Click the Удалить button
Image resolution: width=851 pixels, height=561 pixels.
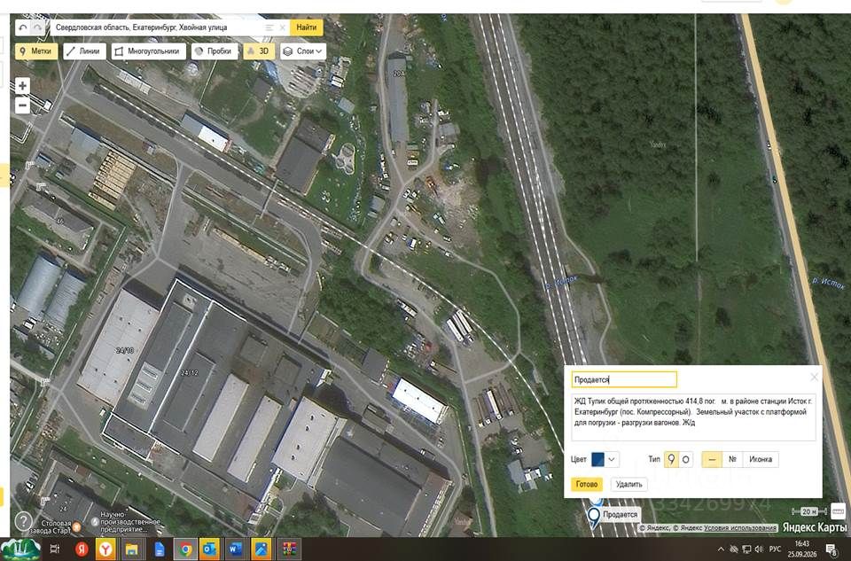pyautogui.click(x=629, y=484)
